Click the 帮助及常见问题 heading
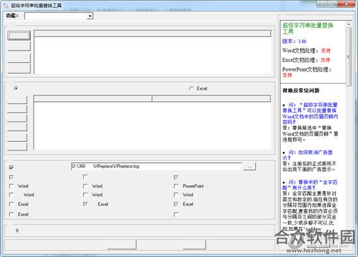This screenshot has width=358, height=257. 301,90
